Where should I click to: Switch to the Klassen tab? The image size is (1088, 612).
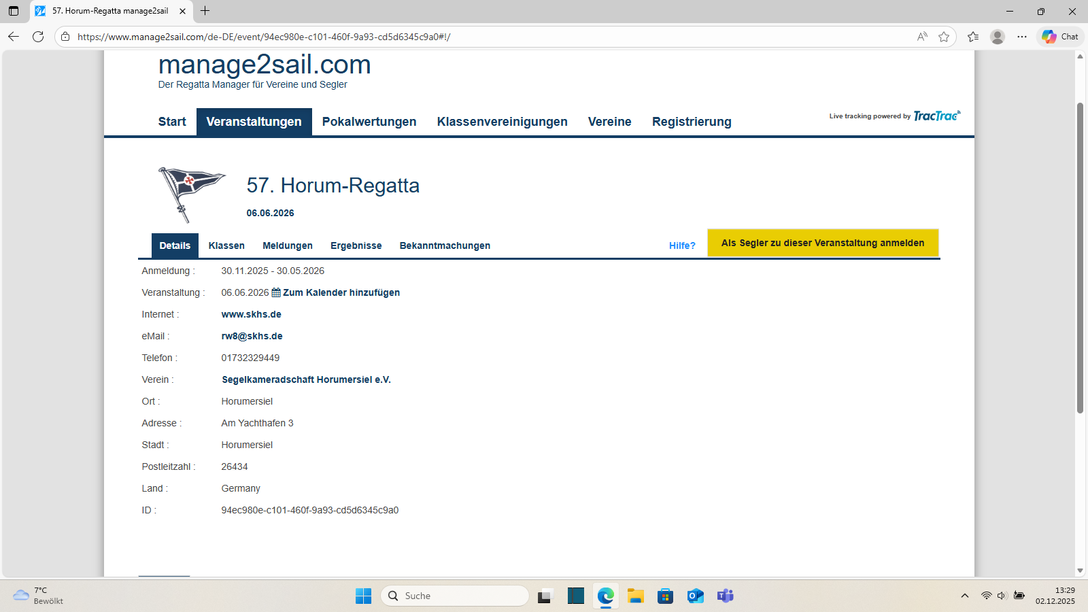coord(226,245)
